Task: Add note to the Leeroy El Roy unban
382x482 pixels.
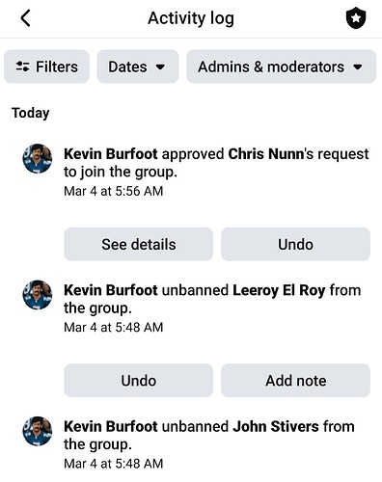Action: tap(295, 381)
